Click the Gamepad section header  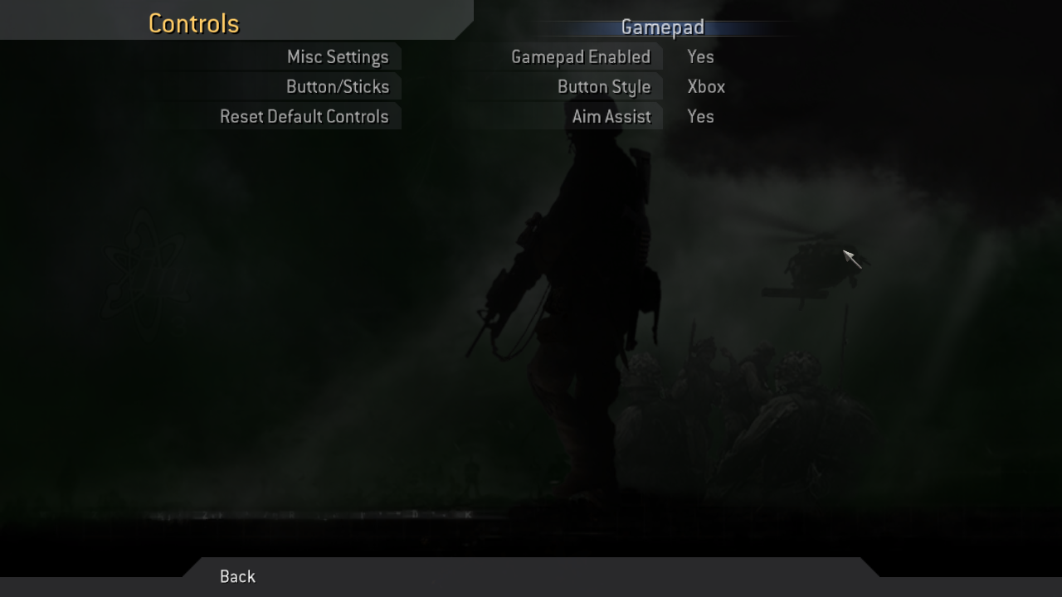tap(663, 27)
